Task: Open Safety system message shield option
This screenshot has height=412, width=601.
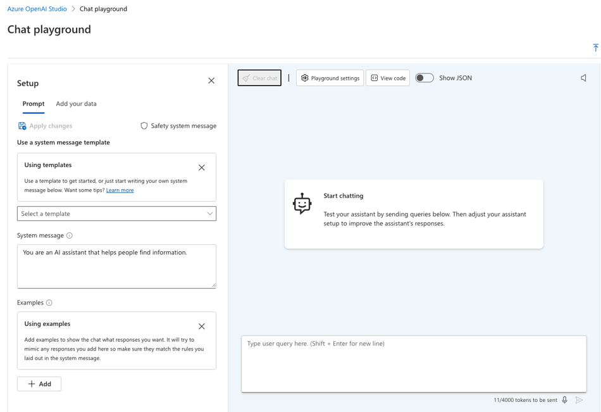Action: [178, 126]
